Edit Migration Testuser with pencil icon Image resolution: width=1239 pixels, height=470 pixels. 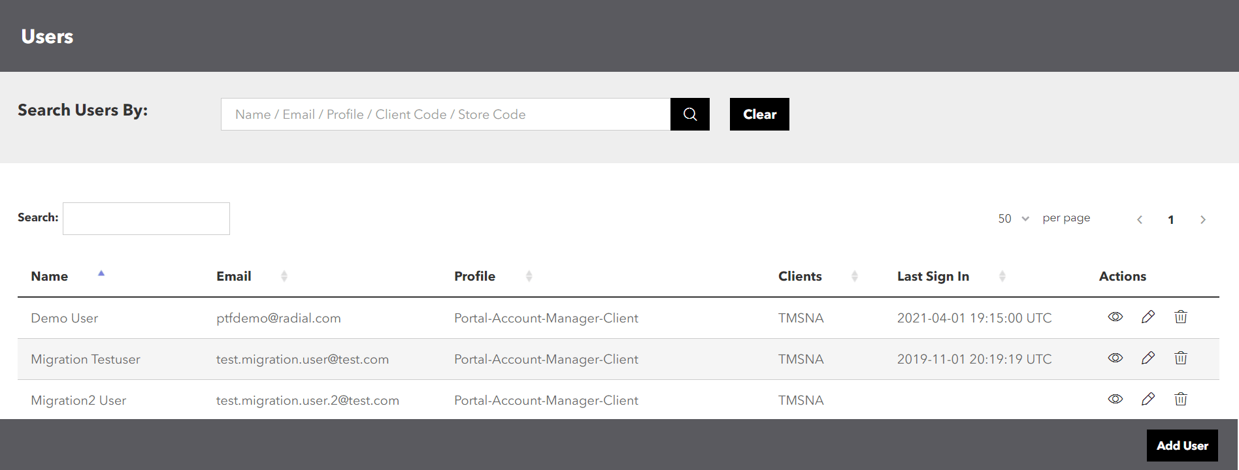pos(1148,358)
